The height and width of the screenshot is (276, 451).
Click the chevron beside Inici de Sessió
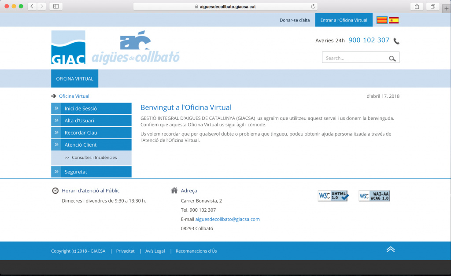(56, 108)
